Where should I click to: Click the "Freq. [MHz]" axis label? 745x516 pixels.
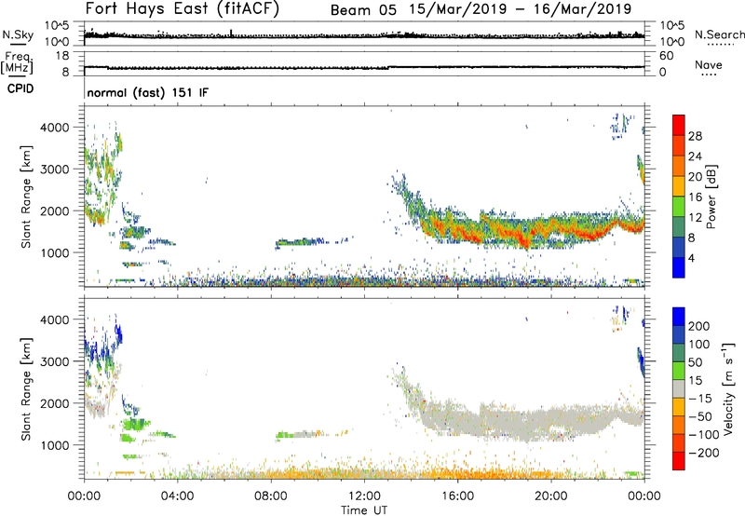[17, 62]
